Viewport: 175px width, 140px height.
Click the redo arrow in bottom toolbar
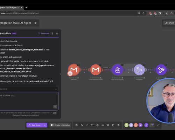pos(87,125)
